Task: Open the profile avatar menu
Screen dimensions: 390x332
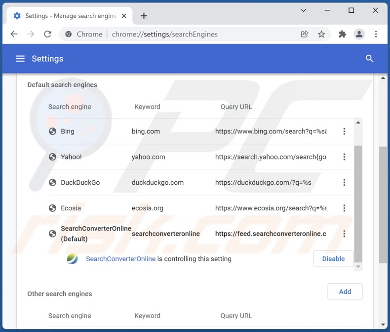Action: click(x=359, y=34)
